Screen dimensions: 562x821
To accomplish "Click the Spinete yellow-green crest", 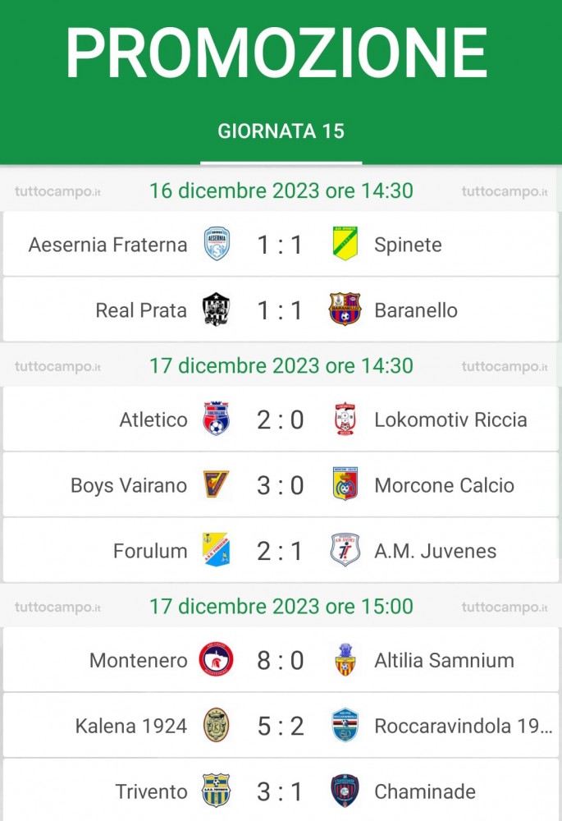I will pyautogui.click(x=345, y=244).
